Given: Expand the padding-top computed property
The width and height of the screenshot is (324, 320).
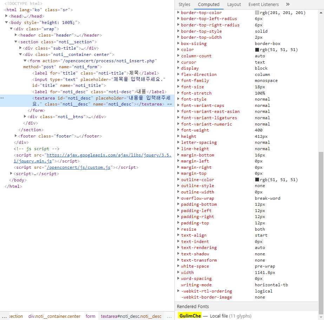Looking at the screenshot, I should click(178, 223).
